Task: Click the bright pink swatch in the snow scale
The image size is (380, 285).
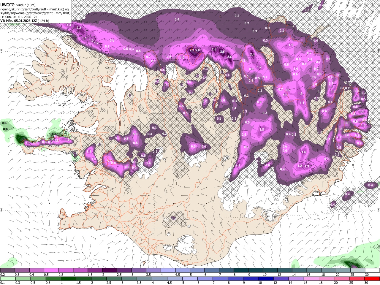Action: tap(51, 270)
